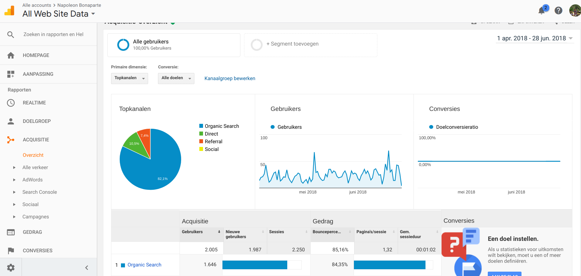
Task: Open the REALTIME reports
Action: 34,103
